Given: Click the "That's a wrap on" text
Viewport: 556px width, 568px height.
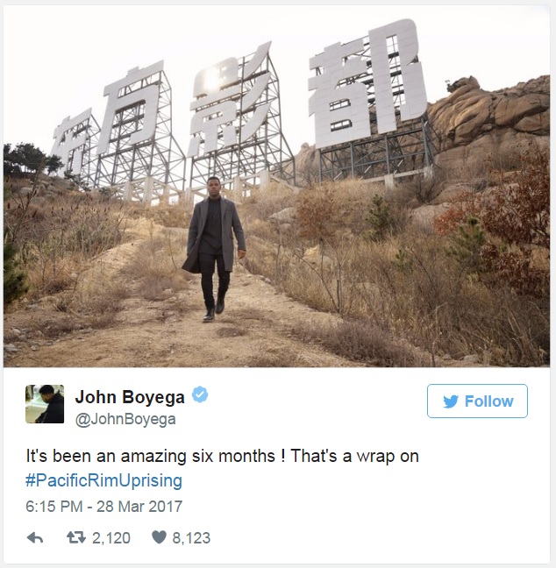Looking at the screenshot, I should coord(354,456).
